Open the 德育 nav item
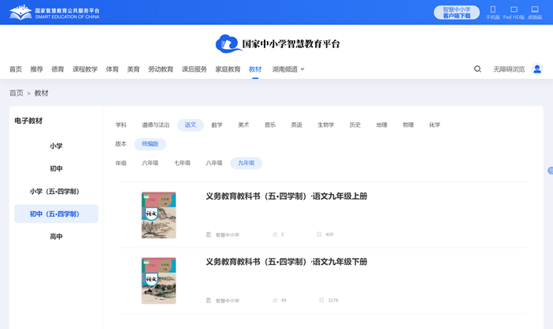553x329 pixels. click(x=58, y=69)
